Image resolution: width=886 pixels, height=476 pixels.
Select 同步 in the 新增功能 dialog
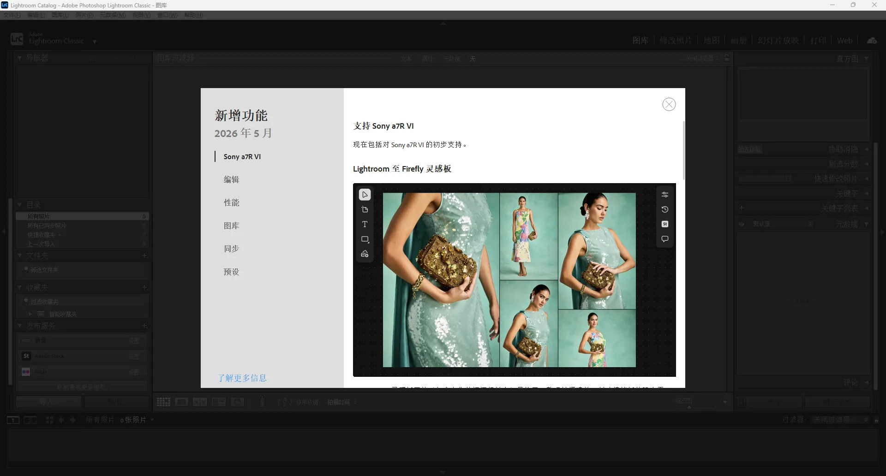tap(231, 249)
